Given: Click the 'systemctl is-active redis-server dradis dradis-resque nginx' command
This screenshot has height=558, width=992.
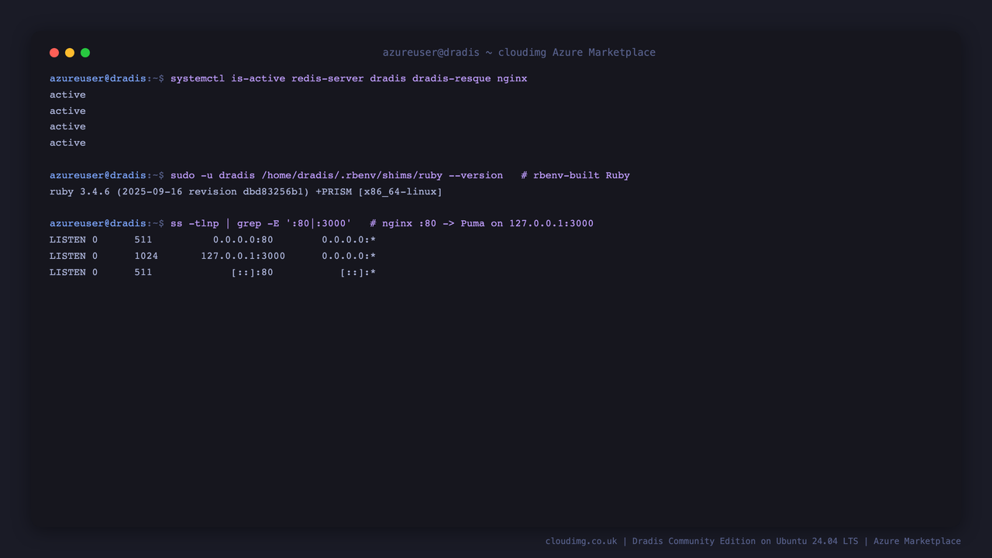Looking at the screenshot, I should pos(349,78).
